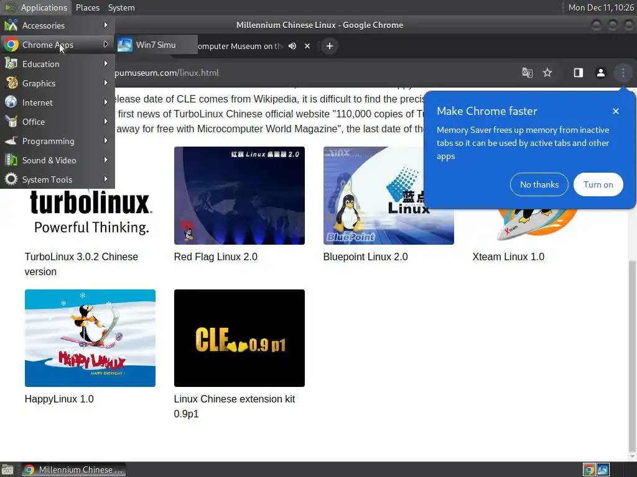Expand the Internet submenu arrow
This screenshot has height=477, width=637.
pyautogui.click(x=106, y=102)
